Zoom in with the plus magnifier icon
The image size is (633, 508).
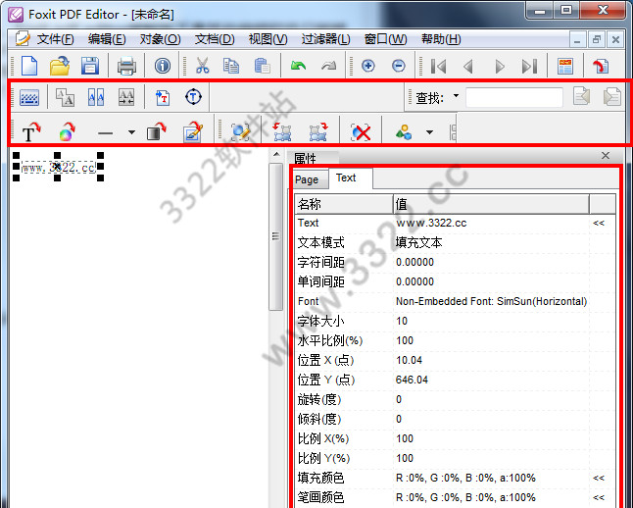click(x=367, y=66)
